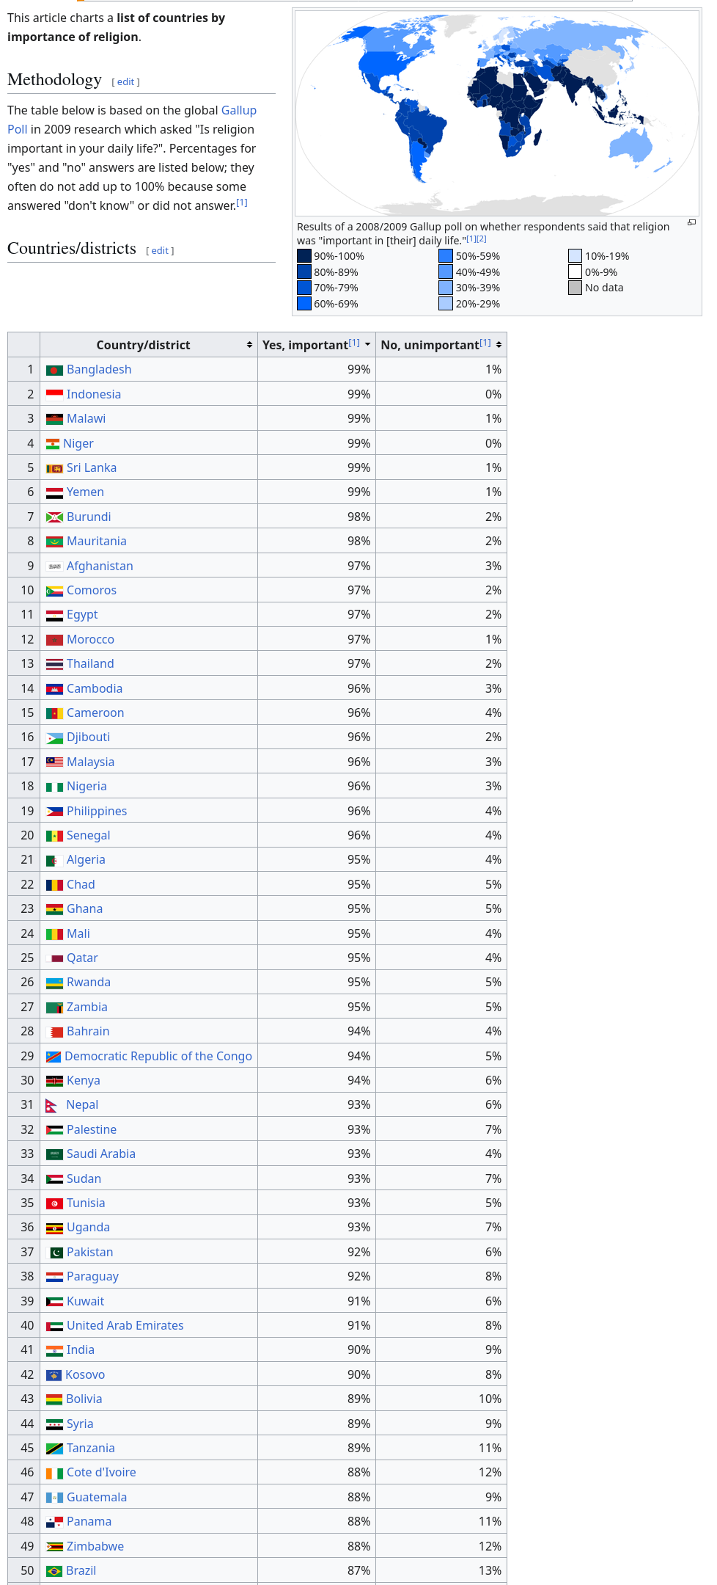Click the enlarge icon beside map caption

pos(691,222)
